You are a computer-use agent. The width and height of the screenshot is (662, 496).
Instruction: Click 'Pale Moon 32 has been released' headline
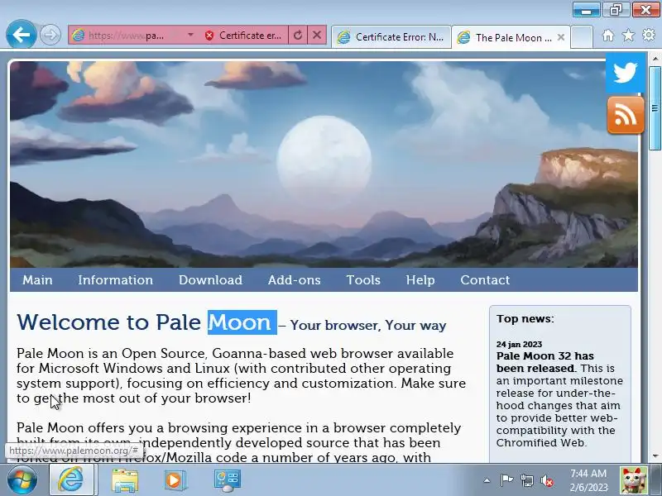click(x=544, y=362)
